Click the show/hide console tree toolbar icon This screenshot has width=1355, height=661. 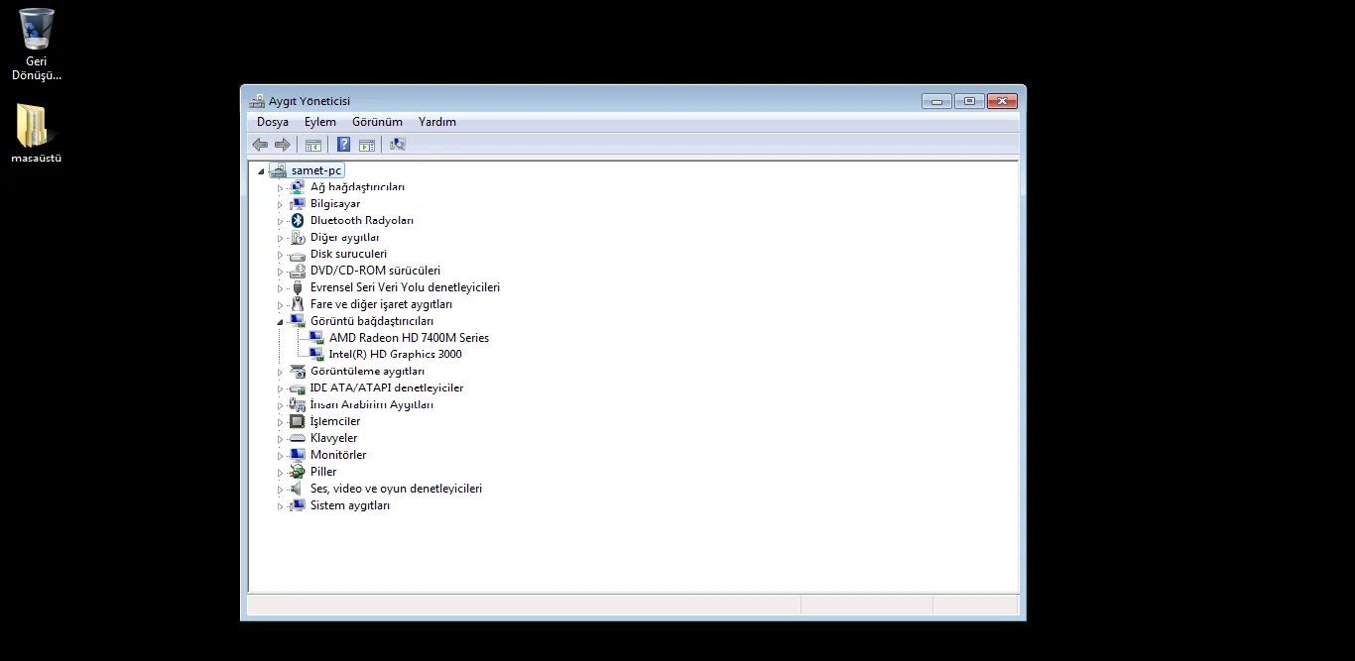313,145
